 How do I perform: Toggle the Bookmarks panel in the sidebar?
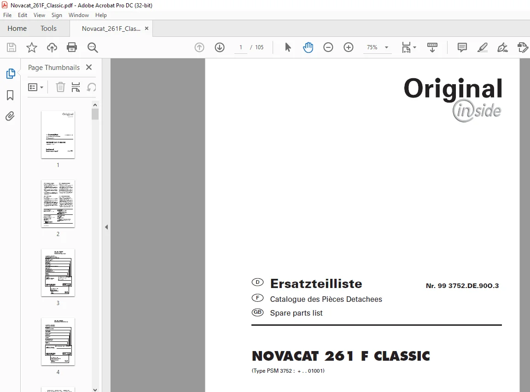click(10, 95)
